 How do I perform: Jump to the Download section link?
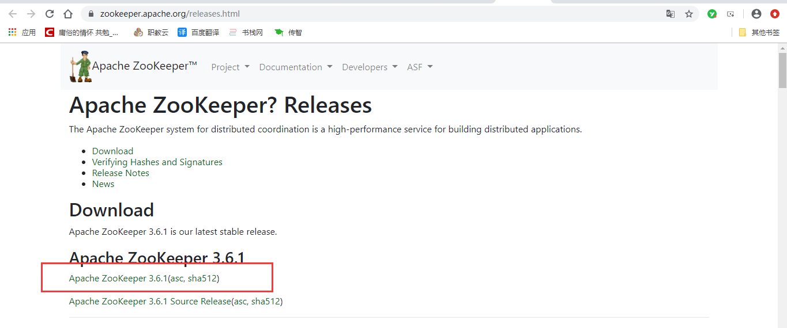click(112, 151)
